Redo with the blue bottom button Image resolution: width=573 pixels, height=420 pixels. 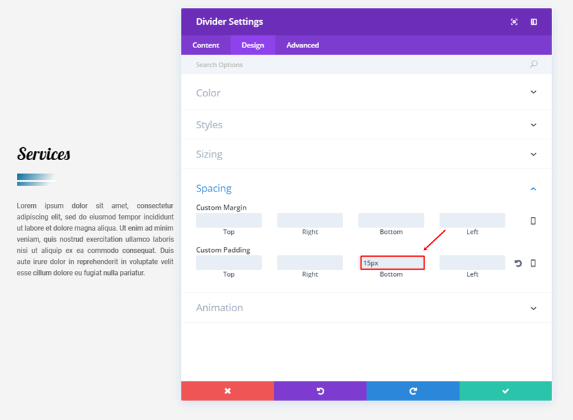pyautogui.click(x=413, y=391)
